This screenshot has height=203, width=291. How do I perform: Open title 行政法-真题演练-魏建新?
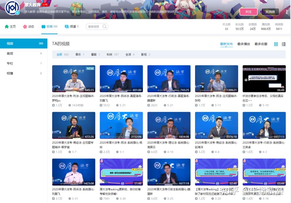(x=168, y=98)
